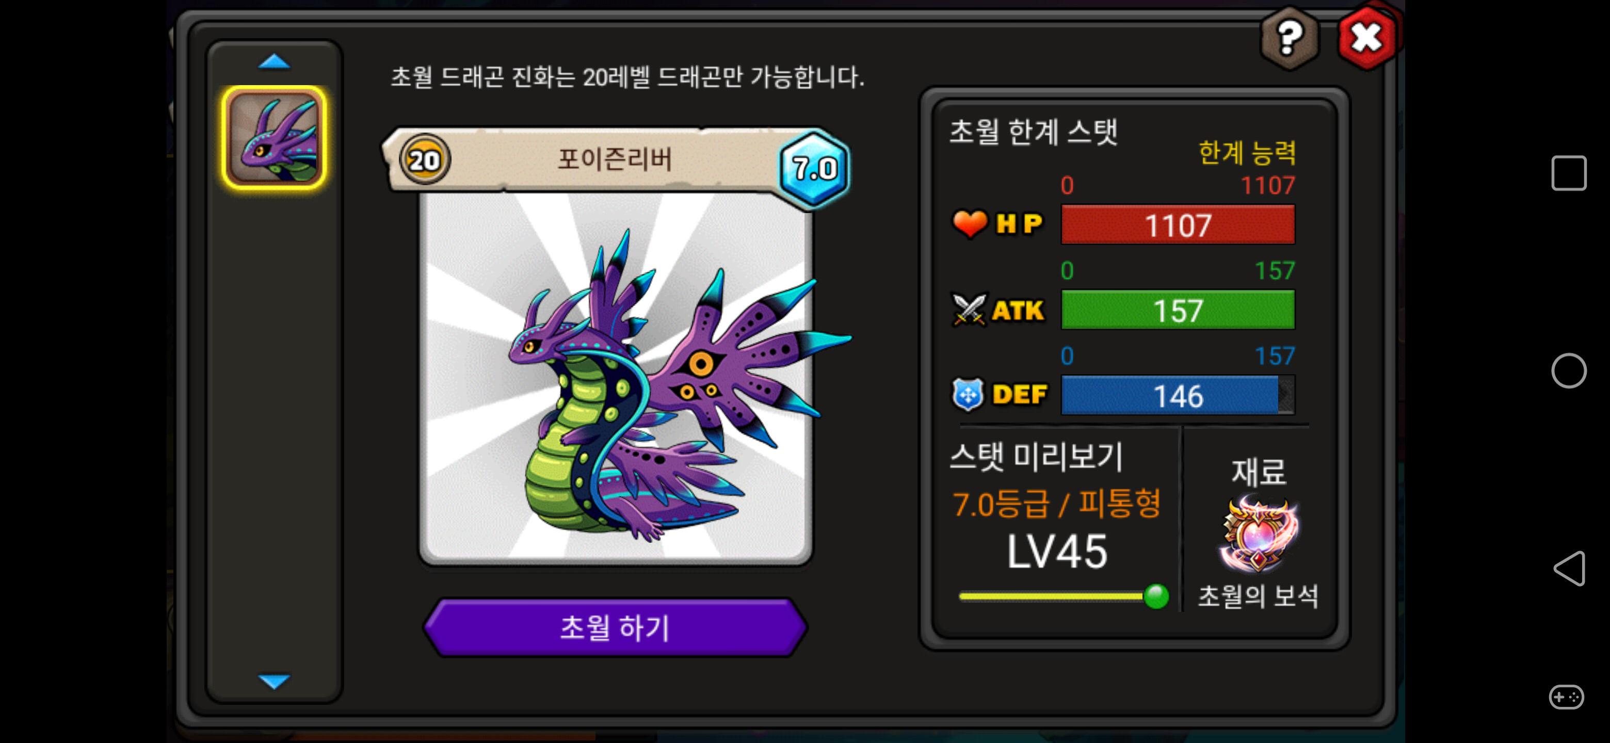Tap the level 20 gold badge
Viewport: 1610px width, 743px height.
pyautogui.click(x=424, y=160)
